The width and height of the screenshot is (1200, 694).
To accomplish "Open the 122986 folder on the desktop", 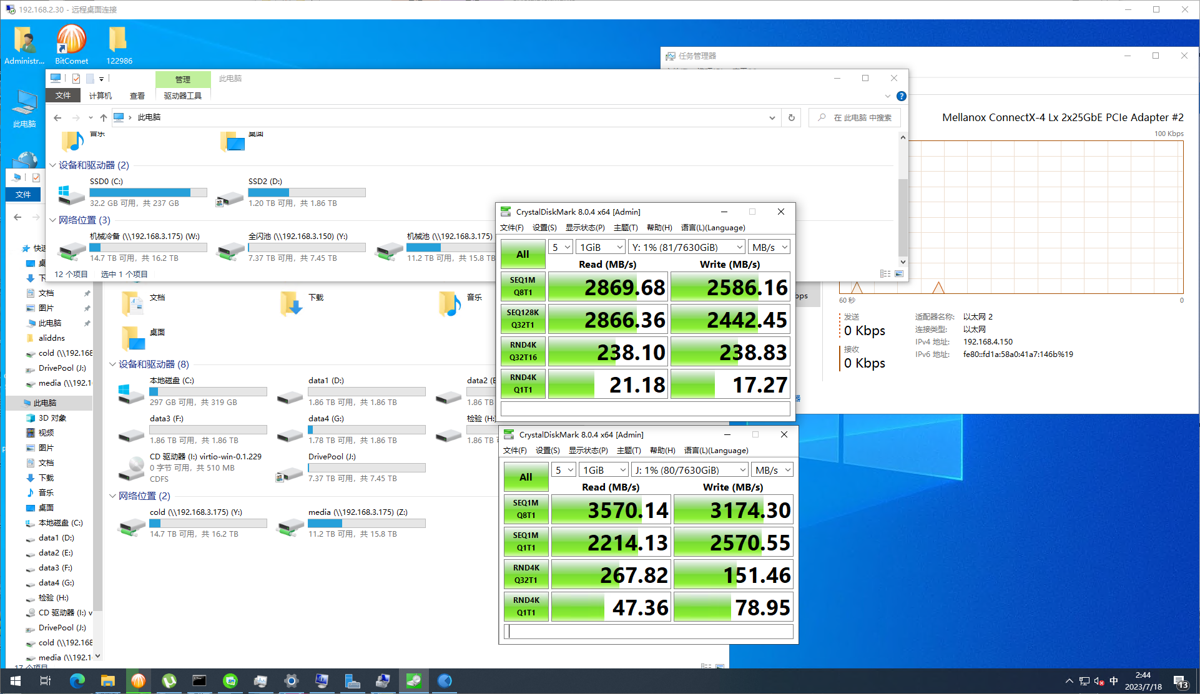I will tap(118, 44).
